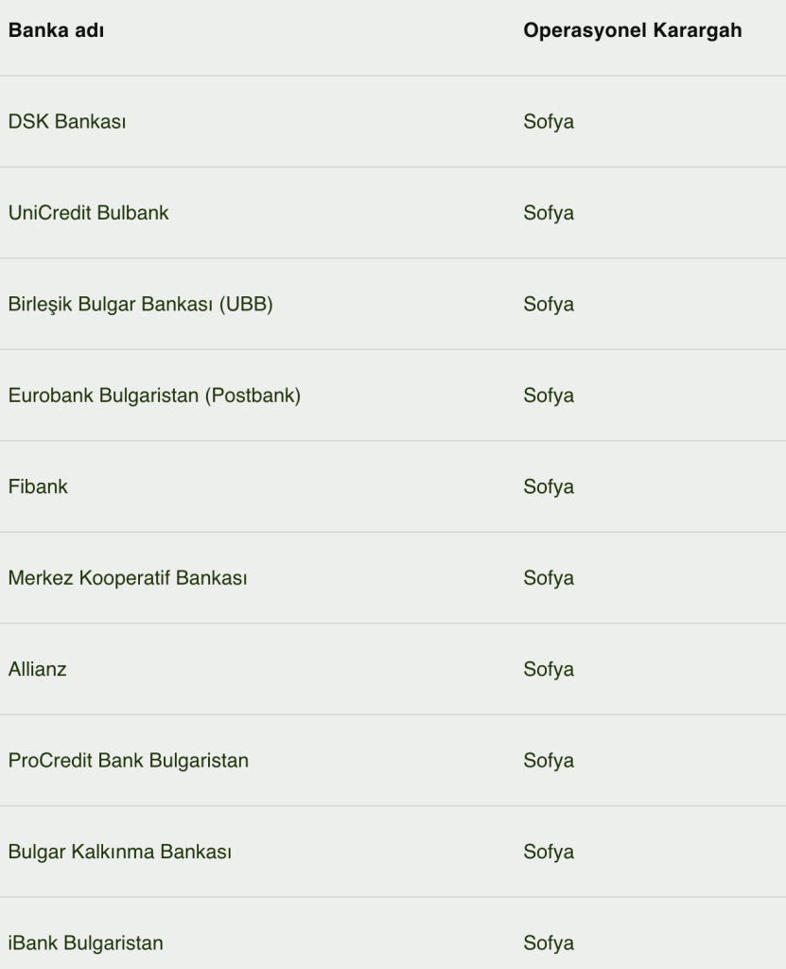The height and width of the screenshot is (969, 786).
Task: Open Eurobank Bulgaristan (Postbank) link
Action: [x=154, y=396]
